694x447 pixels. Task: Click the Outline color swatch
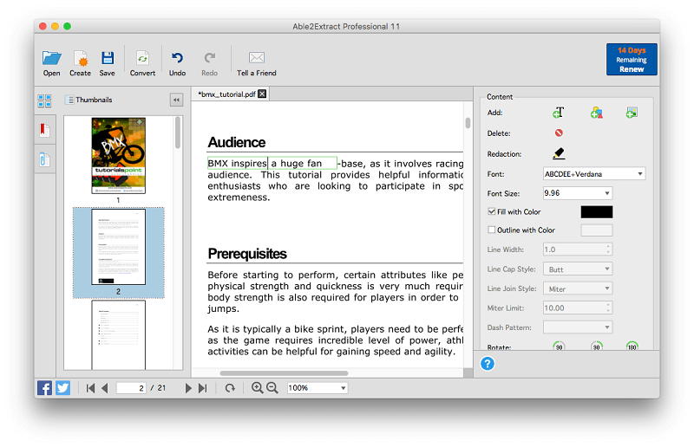[597, 230]
